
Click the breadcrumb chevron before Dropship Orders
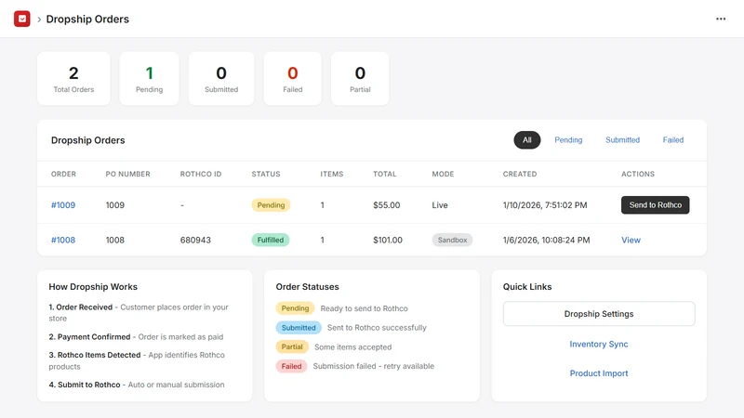[39, 20]
